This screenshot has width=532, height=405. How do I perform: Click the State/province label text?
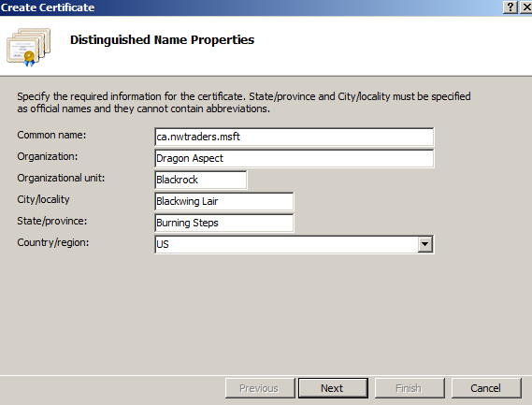tap(52, 221)
